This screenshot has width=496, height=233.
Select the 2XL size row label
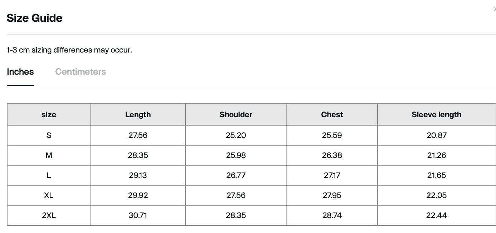point(49,215)
